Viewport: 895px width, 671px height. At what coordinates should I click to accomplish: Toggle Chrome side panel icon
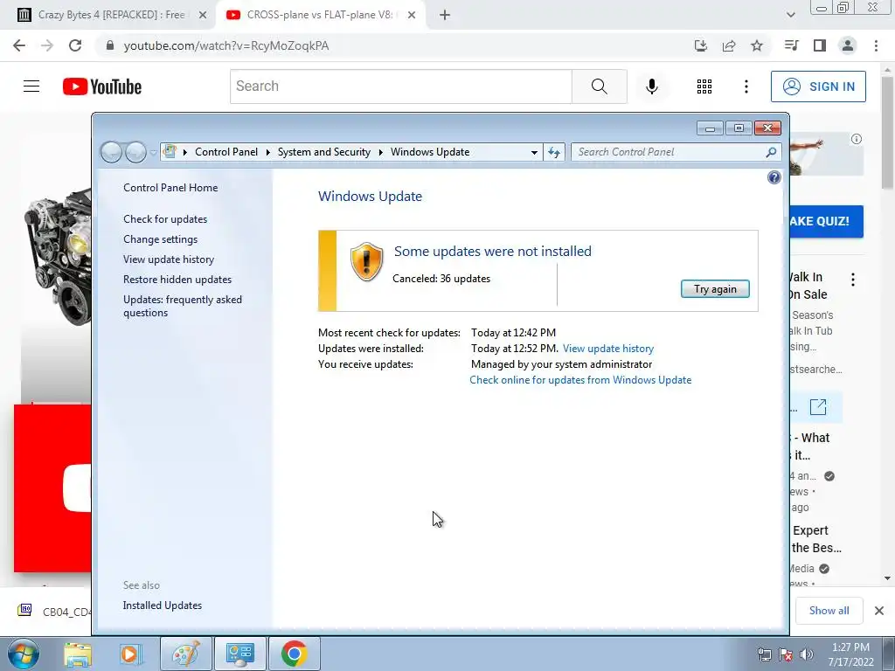tap(820, 45)
